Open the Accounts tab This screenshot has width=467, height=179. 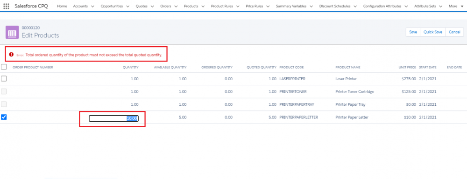pyautogui.click(x=80, y=6)
